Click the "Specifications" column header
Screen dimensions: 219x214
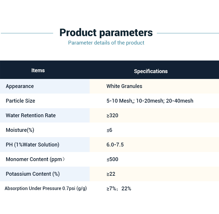pos(151,71)
